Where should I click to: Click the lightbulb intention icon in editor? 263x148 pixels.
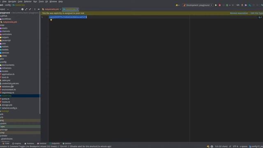(x=51, y=20)
